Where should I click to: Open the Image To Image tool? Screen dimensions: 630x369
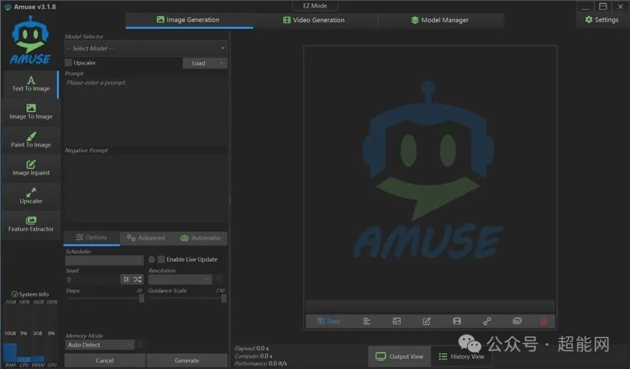coord(30,113)
